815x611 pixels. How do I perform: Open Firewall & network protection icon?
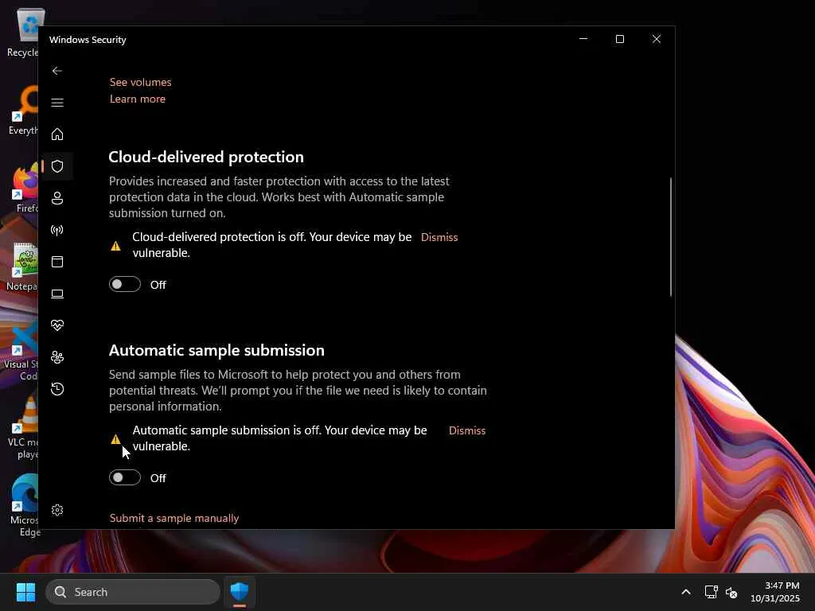click(x=57, y=230)
